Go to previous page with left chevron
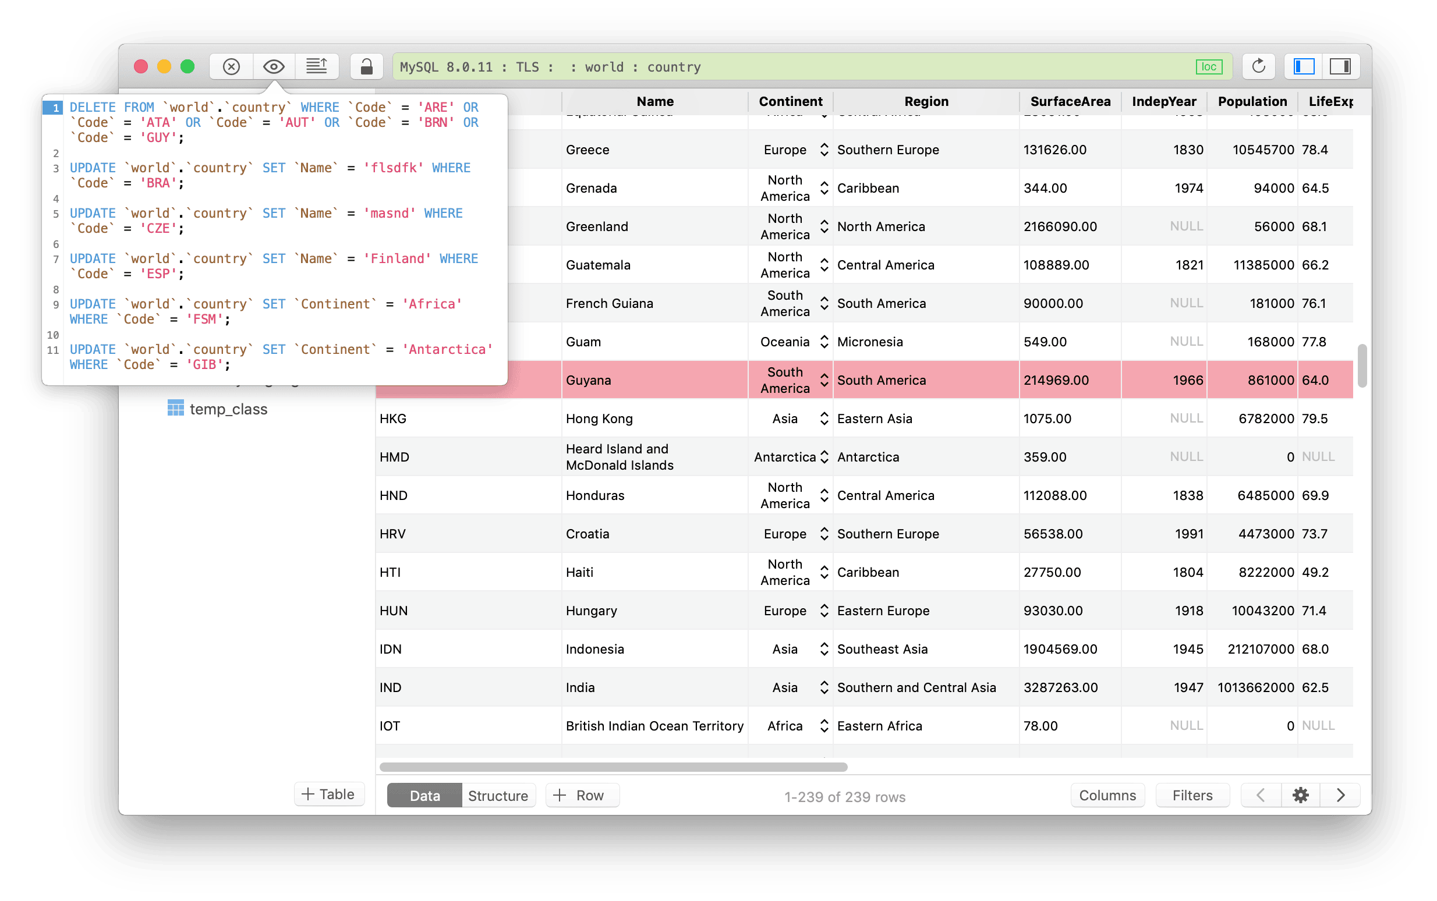 pyautogui.click(x=1260, y=795)
